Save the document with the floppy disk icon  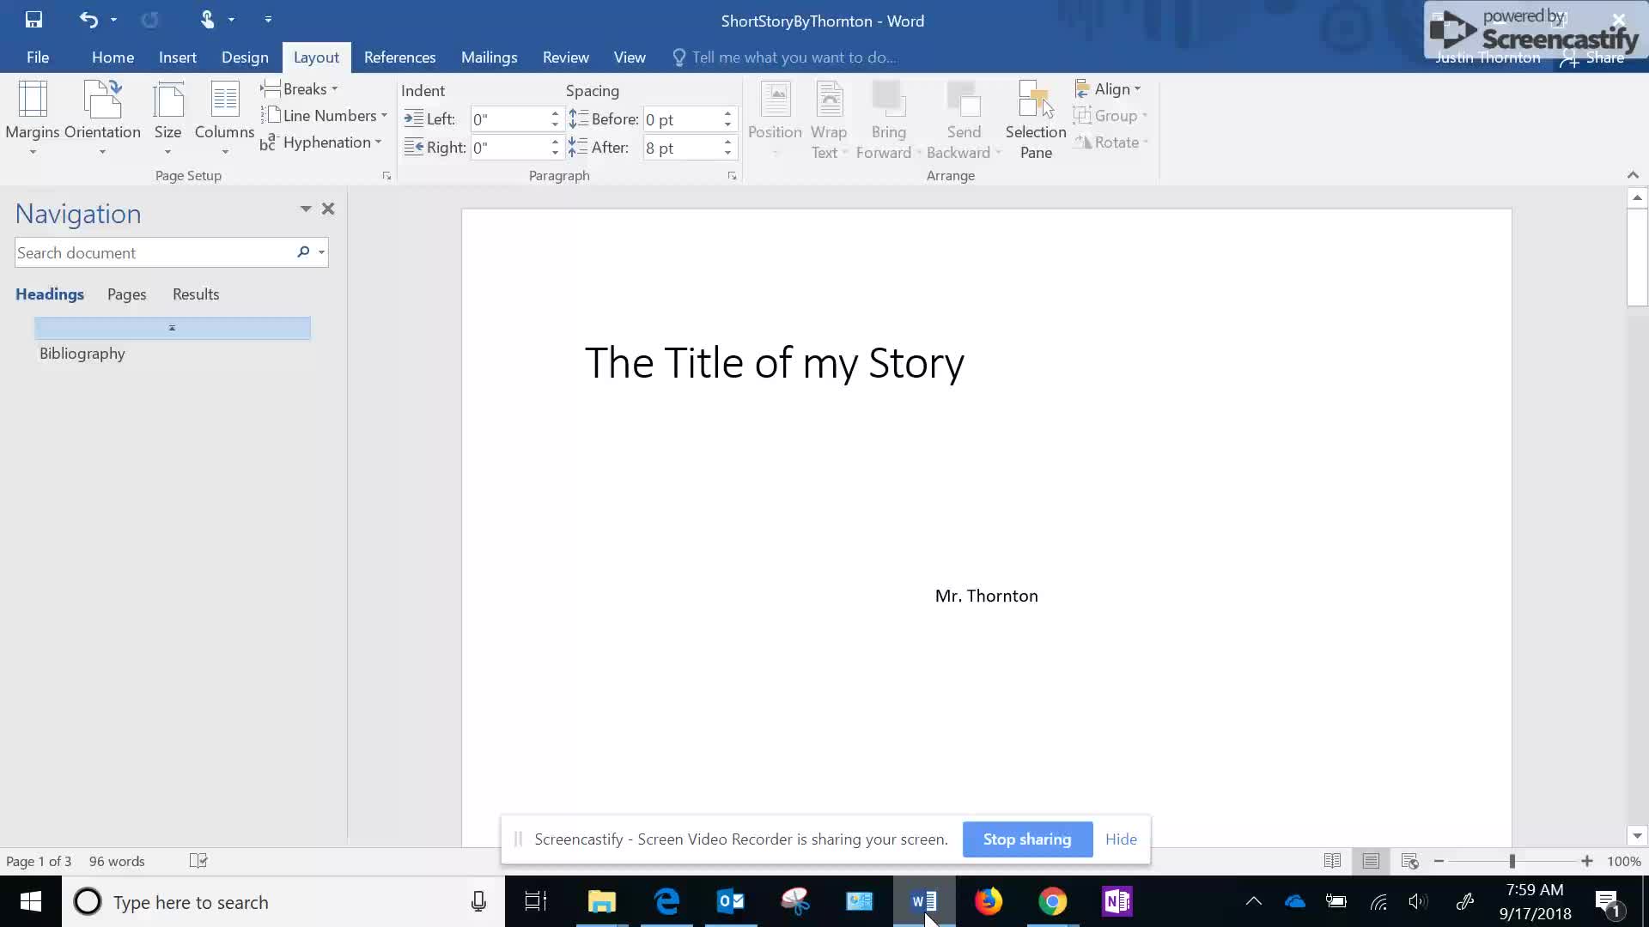[33, 19]
